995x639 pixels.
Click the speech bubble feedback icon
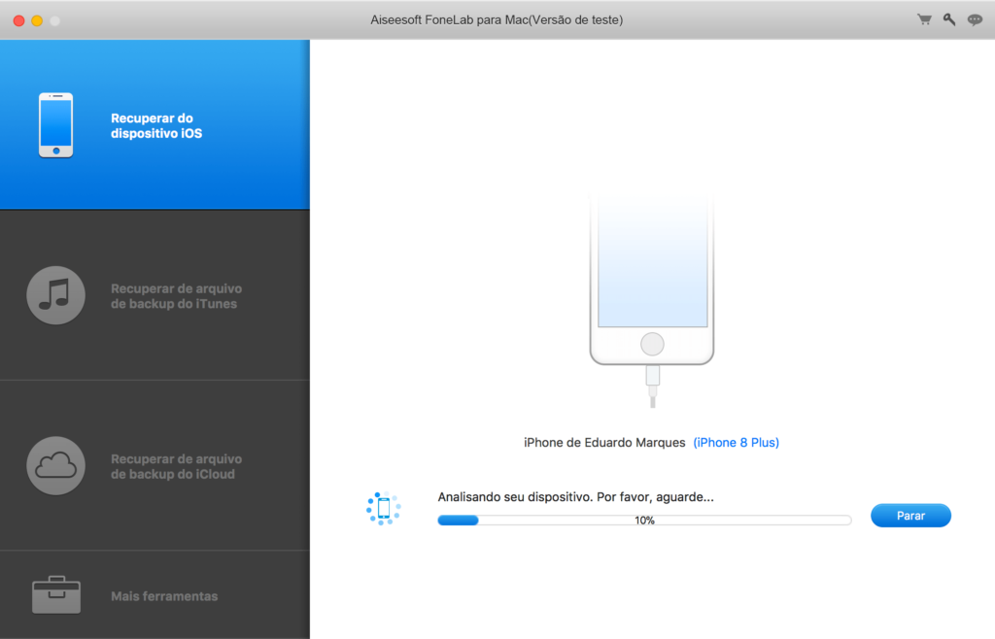click(975, 19)
